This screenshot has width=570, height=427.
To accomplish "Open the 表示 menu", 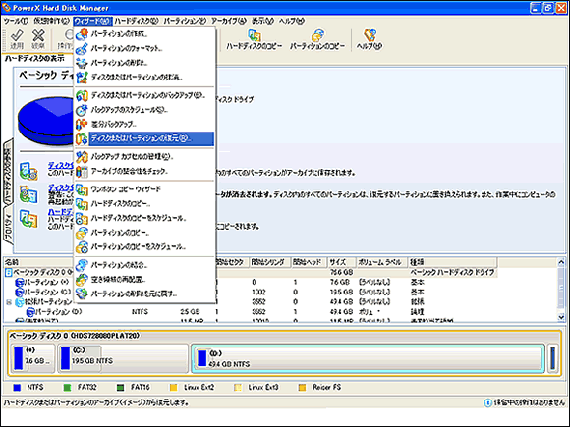I will coord(262,21).
